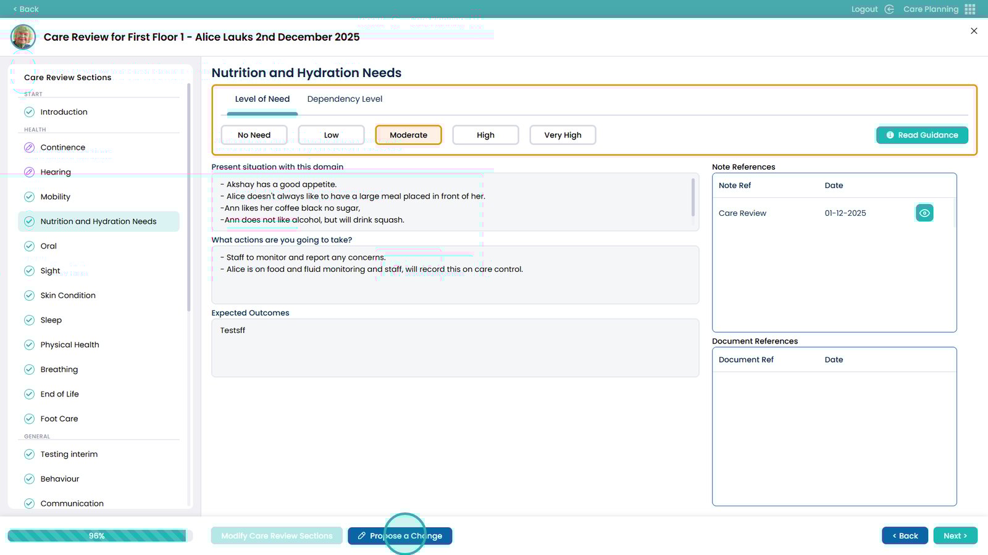Switch to the Dependency Level tab

tap(345, 99)
